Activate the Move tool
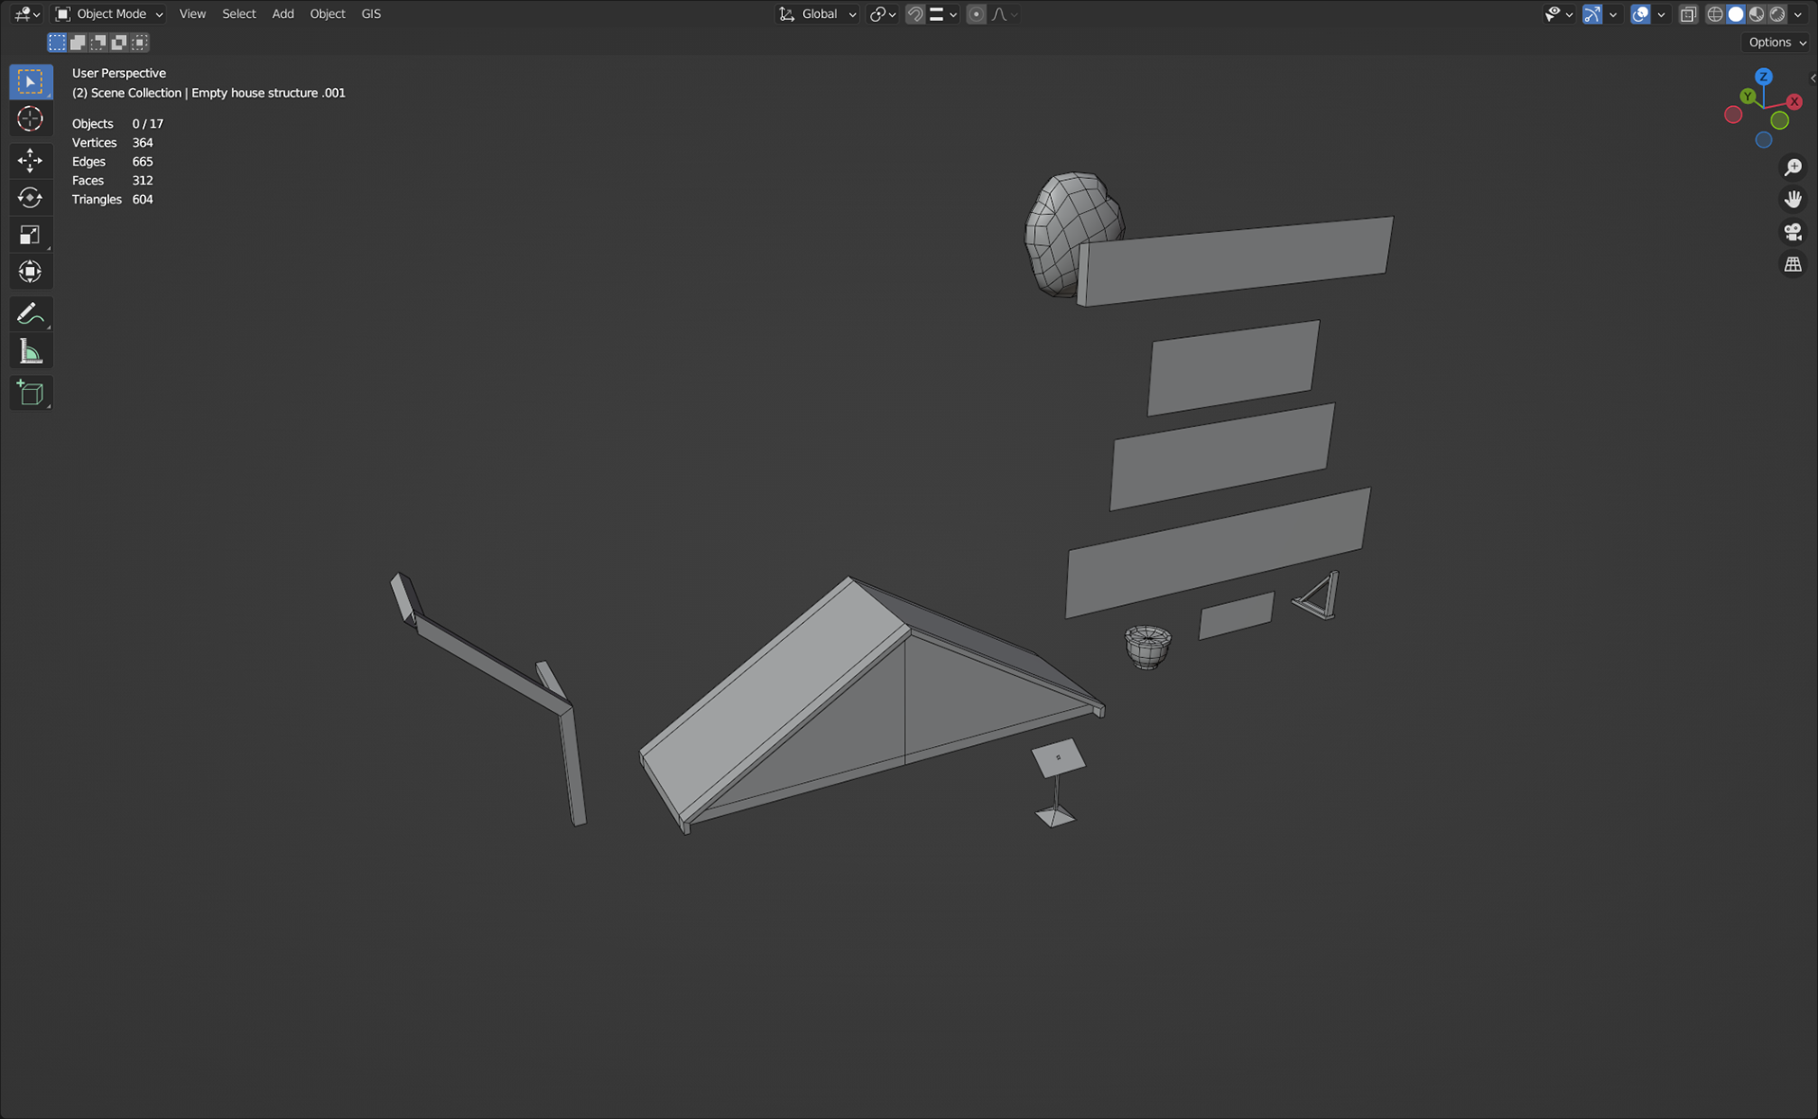1818x1119 pixels. [x=30, y=160]
